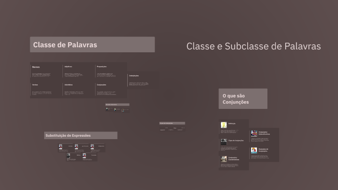Click the 'Conjunções' heading in word classes grid
338x190 pixels.
[101, 85]
